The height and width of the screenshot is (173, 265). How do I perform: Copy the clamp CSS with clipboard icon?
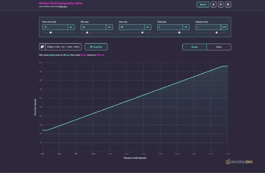tap(42, 47)
